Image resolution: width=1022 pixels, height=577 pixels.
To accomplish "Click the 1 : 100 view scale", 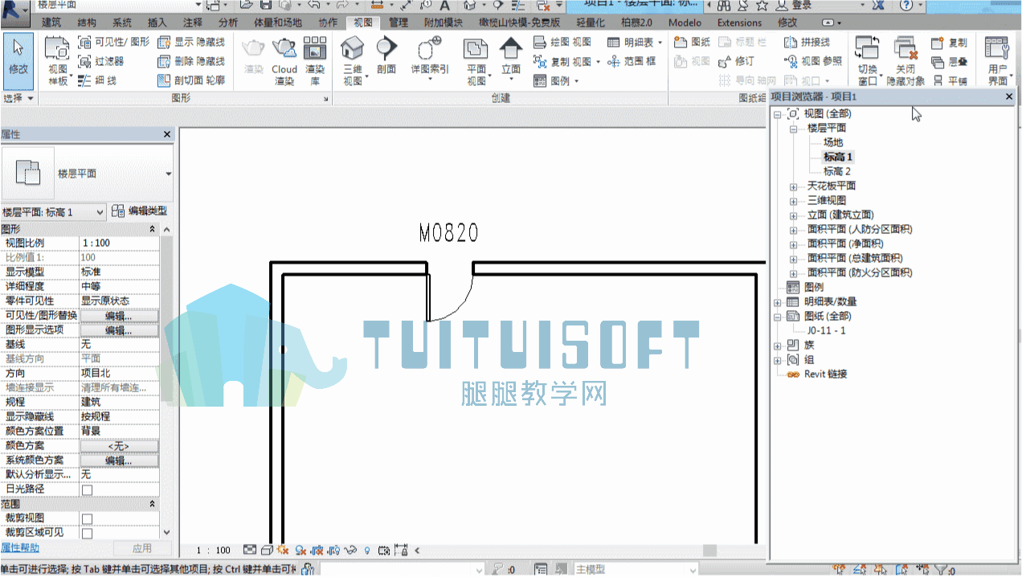I will [213, 550].
